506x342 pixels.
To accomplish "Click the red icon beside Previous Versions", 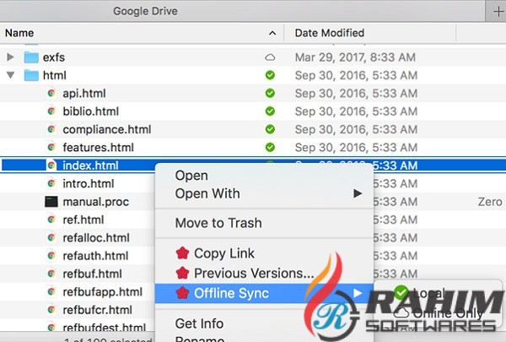I will tap(183, 273).
